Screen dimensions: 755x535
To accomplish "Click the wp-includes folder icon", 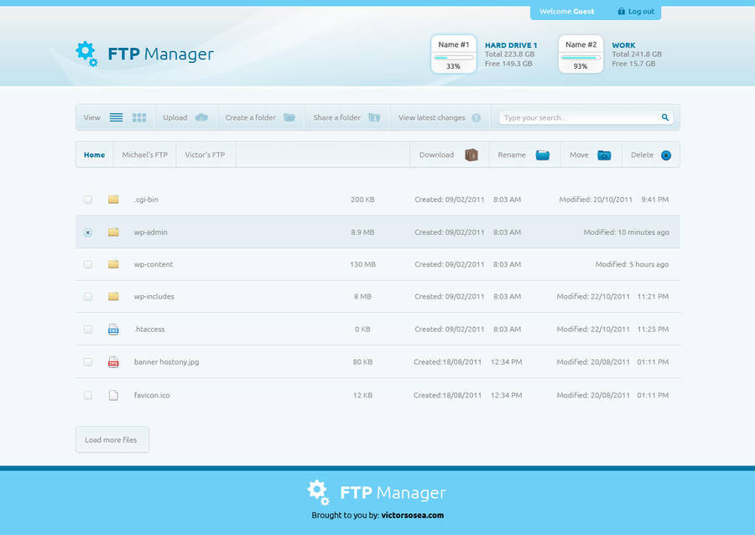I will click(113, 296).
